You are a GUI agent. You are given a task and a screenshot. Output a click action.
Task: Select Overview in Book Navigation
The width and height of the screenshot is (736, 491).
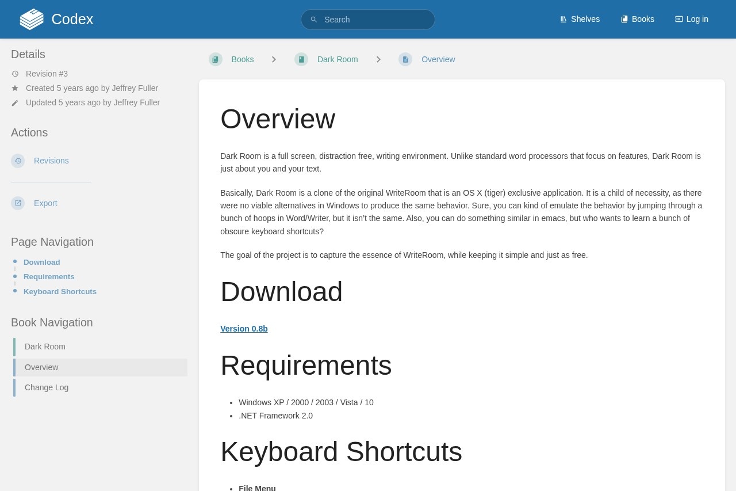click(41, 367)
